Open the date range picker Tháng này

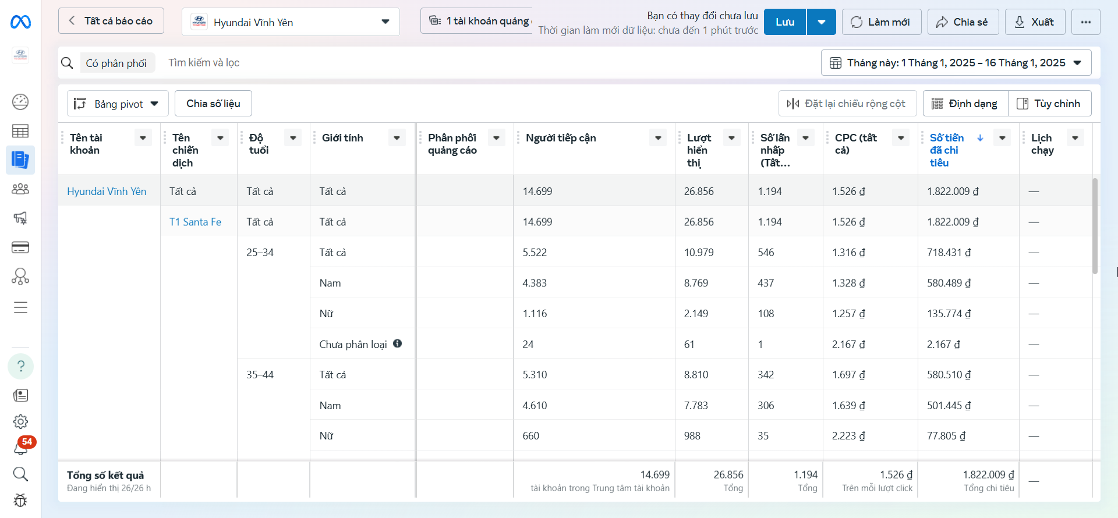pyautogui.click(x=956, y=63)
